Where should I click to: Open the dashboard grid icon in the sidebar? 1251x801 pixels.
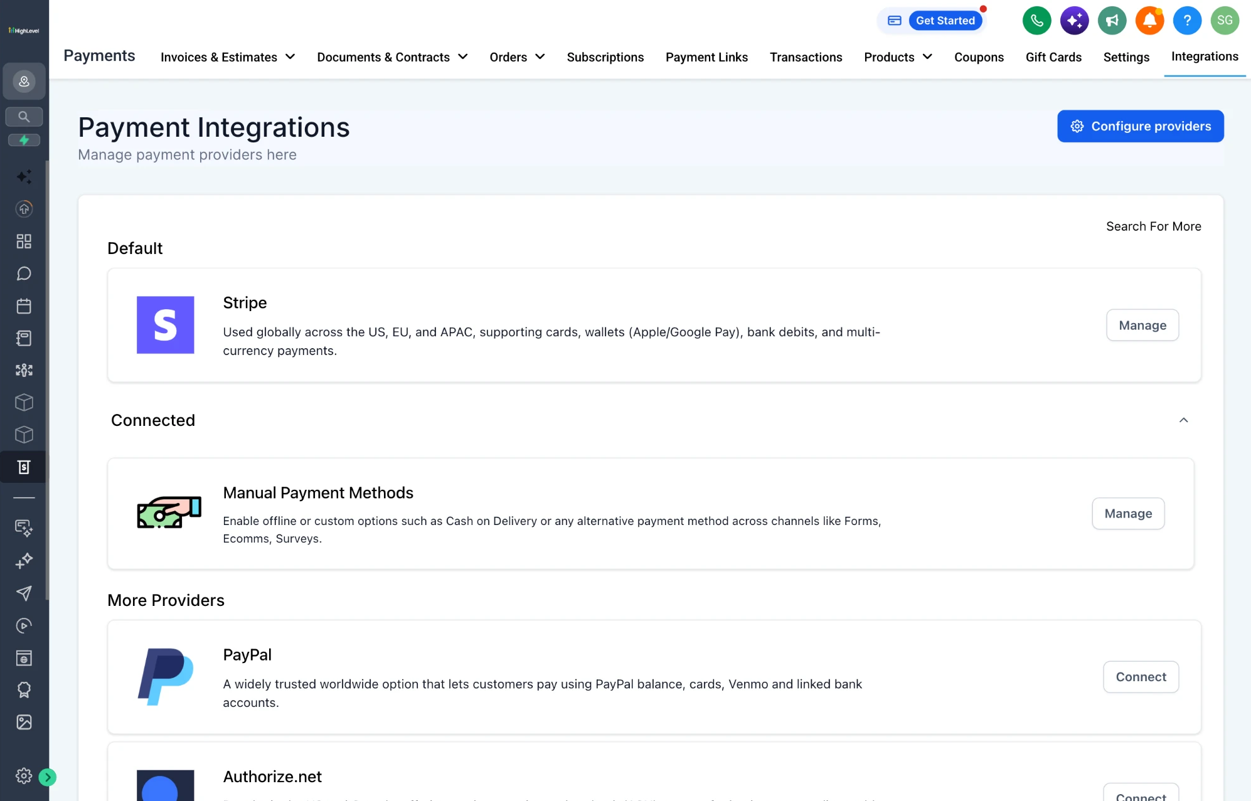coord(24,241)
